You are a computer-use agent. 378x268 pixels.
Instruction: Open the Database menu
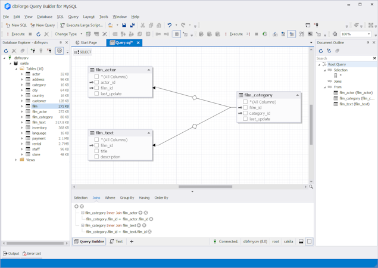click(45, 17)
